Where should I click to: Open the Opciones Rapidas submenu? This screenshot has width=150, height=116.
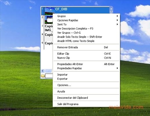point(86,20)
